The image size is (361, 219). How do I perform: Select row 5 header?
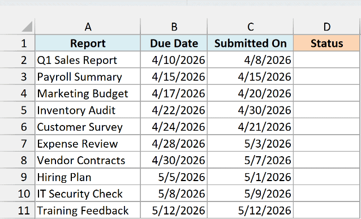[18, 110]
